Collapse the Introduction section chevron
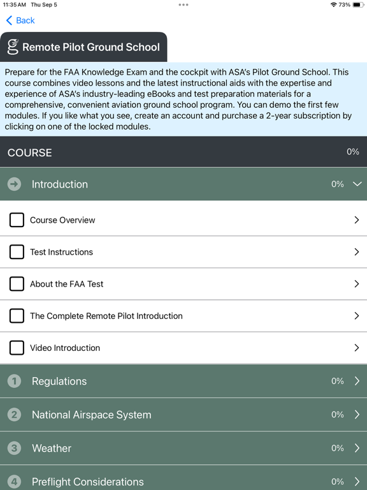This screenshot has width=367, height=490. (357, 184)
